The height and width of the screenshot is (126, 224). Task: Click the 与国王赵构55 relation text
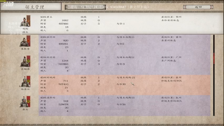tap(126, 98)
